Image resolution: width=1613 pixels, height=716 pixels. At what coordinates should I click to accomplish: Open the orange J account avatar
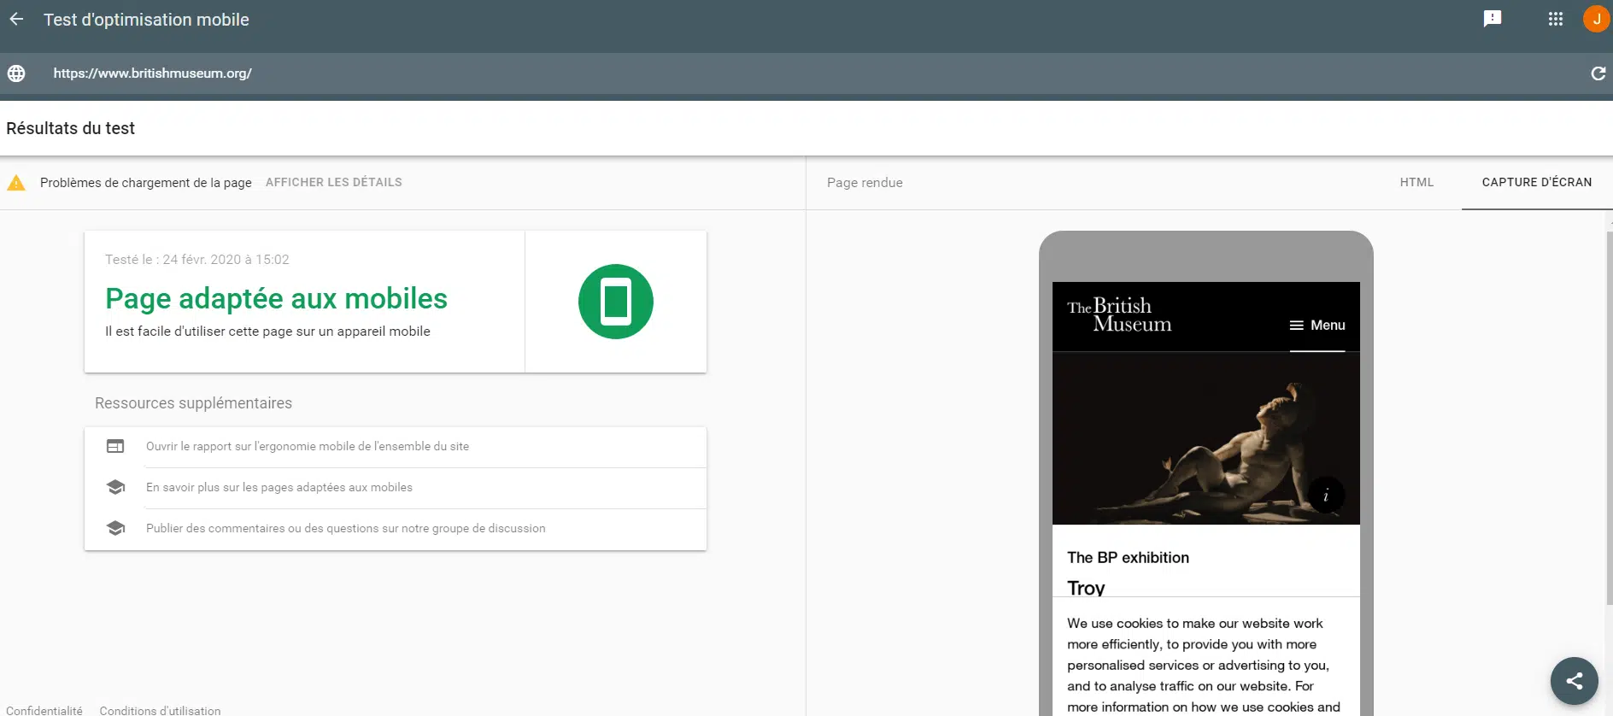point(1595,19)
